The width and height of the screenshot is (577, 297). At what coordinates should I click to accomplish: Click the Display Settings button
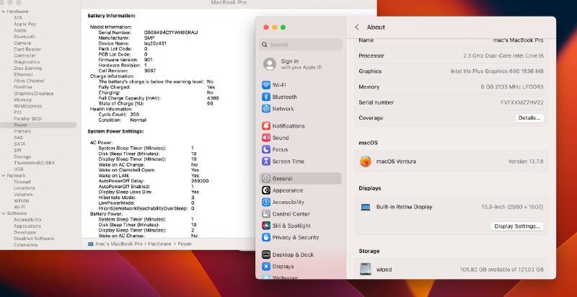pos(517,226)
